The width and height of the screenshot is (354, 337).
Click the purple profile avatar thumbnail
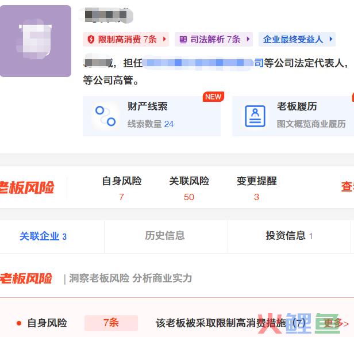(36, 41)
